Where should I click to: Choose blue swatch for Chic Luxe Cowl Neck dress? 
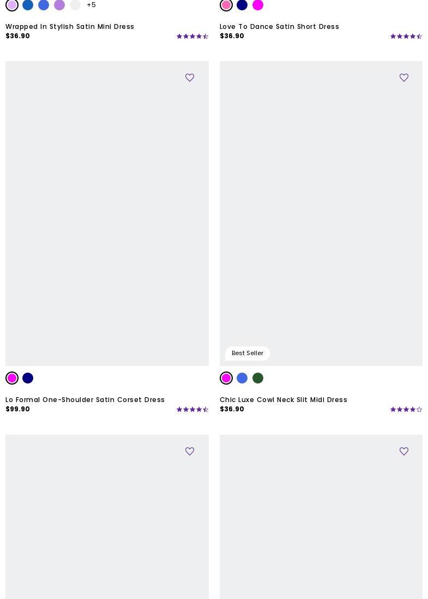242,378
